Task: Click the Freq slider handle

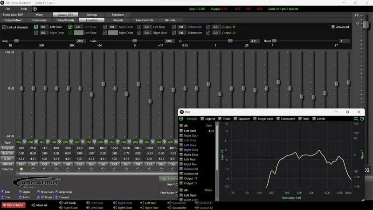Action: [x=16, y=41]
